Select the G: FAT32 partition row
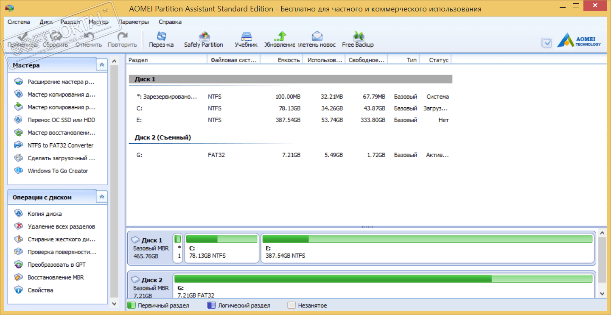This screenshot has height=315, width=611. [290, 155]
